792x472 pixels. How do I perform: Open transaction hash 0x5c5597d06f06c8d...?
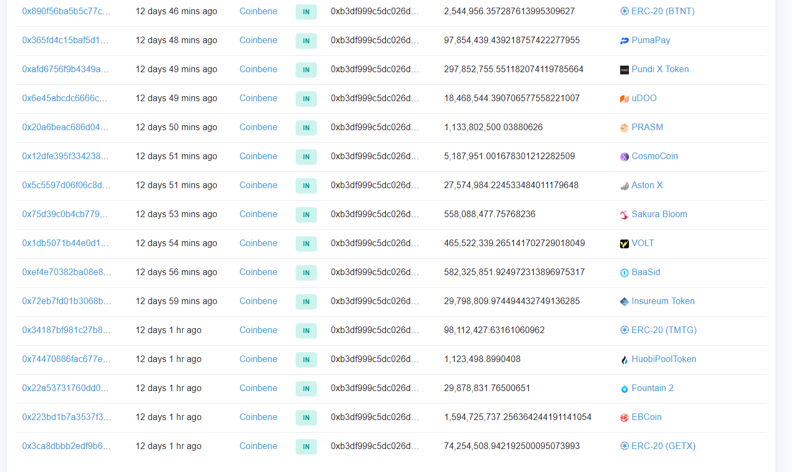66,185
